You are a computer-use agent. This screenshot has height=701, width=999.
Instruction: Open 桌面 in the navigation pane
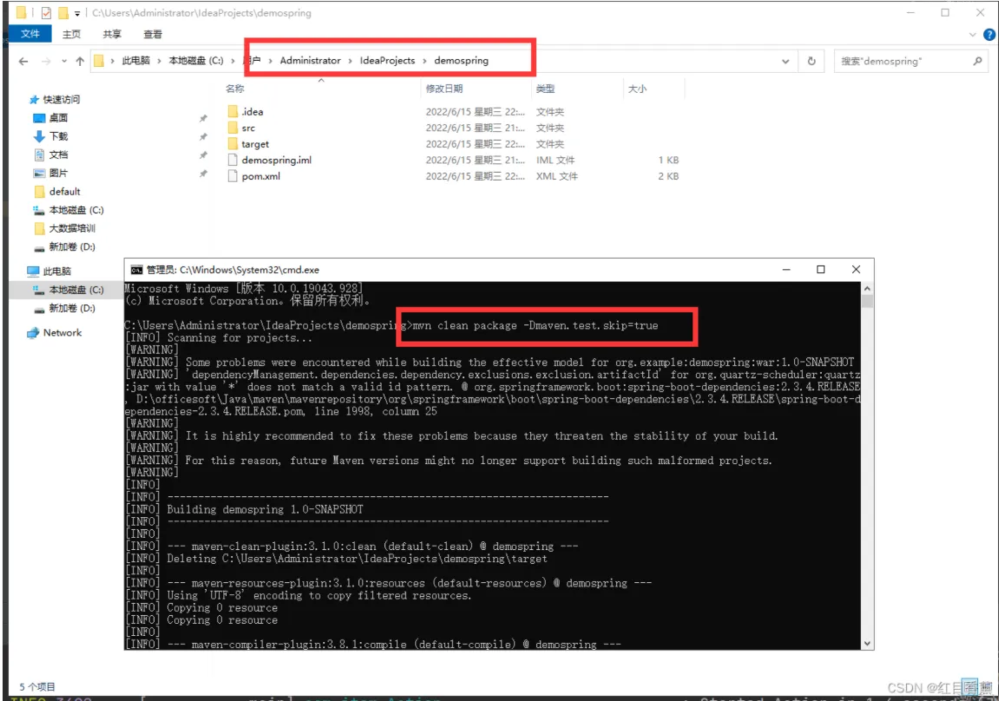pos(58,118)
